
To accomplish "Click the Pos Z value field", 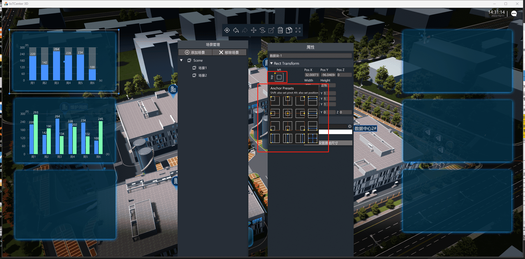I will tap(344, 75).
